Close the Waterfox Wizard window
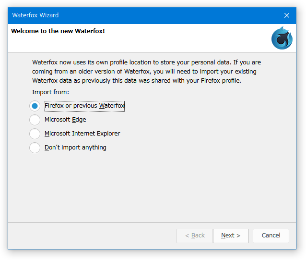The height and width of the screenshot is (260, 306). (287, 15)
